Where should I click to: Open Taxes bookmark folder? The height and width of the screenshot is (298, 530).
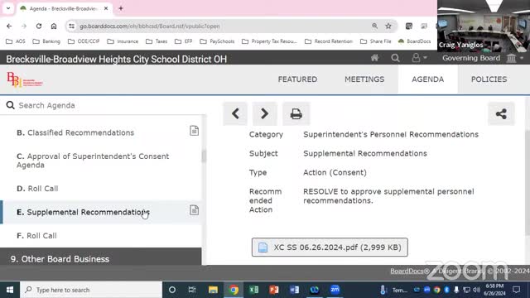pyautogui.click(x=157, y=41)
